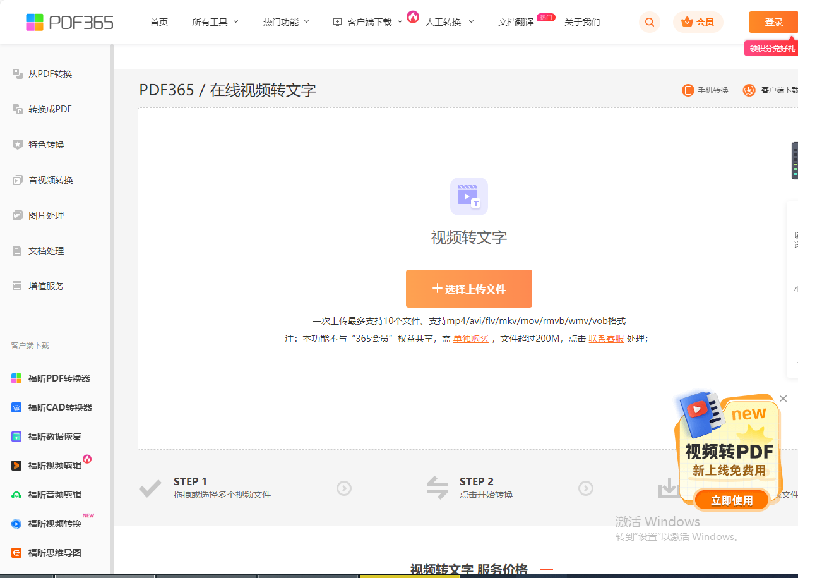Click the STEP 2 convert arrows icon
The image size is (834, 578).
click(437, 488)
